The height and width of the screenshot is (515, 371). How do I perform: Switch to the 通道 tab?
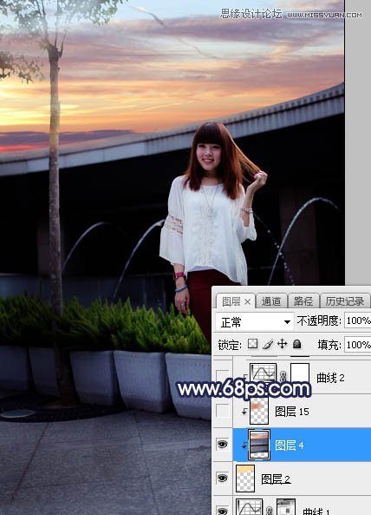(x=271, y=301)
